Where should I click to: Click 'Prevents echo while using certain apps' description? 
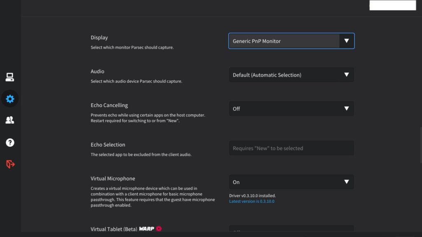click(x=148, y=118)
